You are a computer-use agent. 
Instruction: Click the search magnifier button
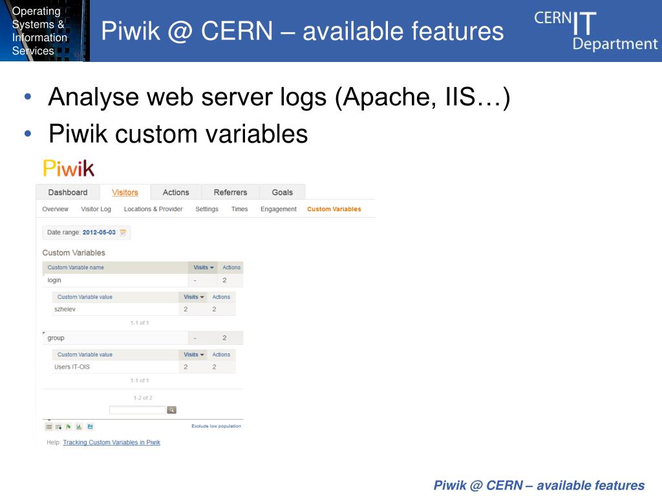pyautogui.click(x=171, y=410)
